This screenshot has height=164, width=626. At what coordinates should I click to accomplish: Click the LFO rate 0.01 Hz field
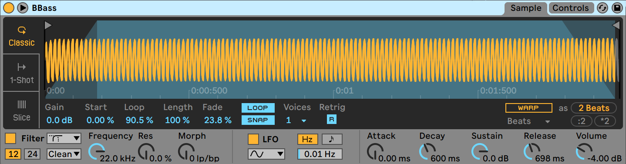pyautogui.click(x=320, y=154)
